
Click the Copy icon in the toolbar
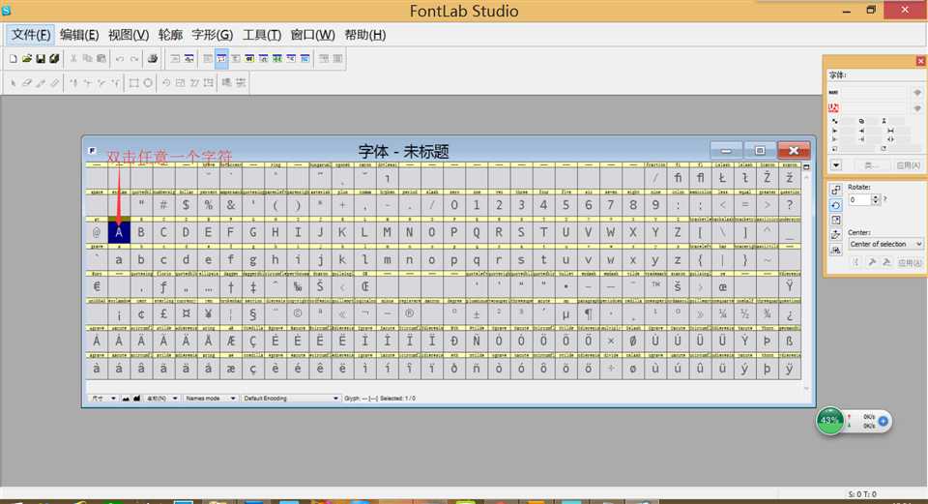tap(88, 59)
